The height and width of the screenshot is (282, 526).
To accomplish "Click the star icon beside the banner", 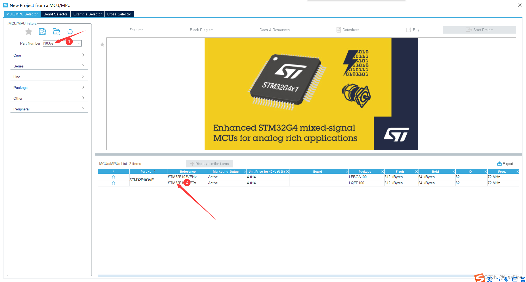I will point(102,44).
